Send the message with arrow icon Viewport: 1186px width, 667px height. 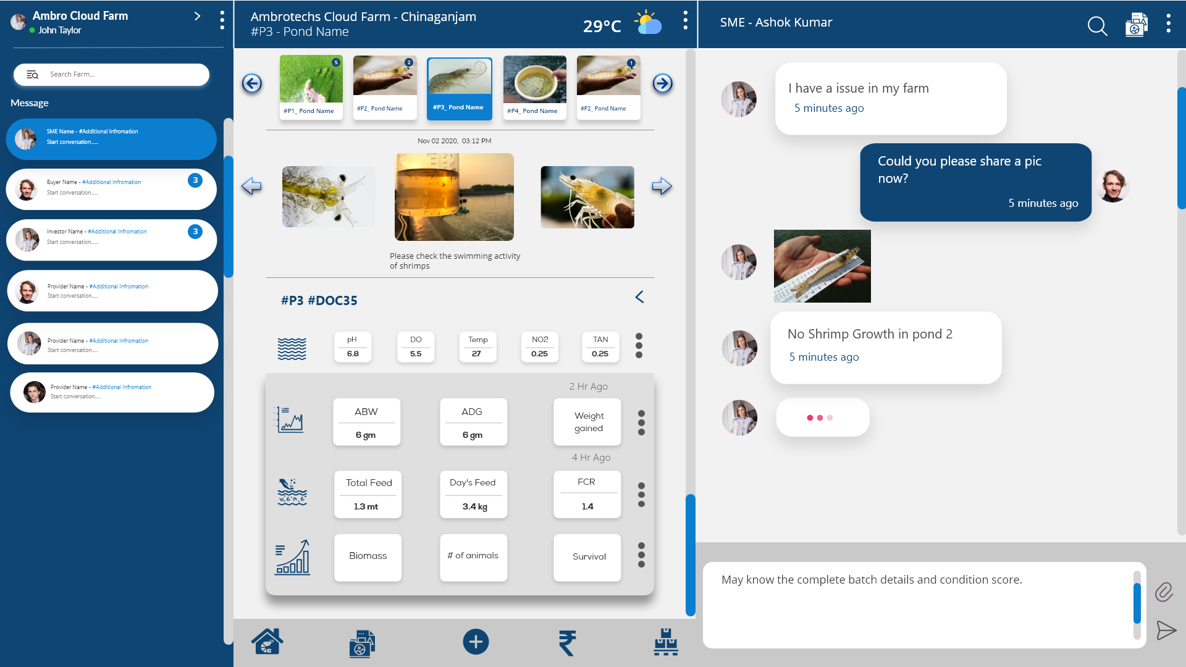click(1166, 631)
